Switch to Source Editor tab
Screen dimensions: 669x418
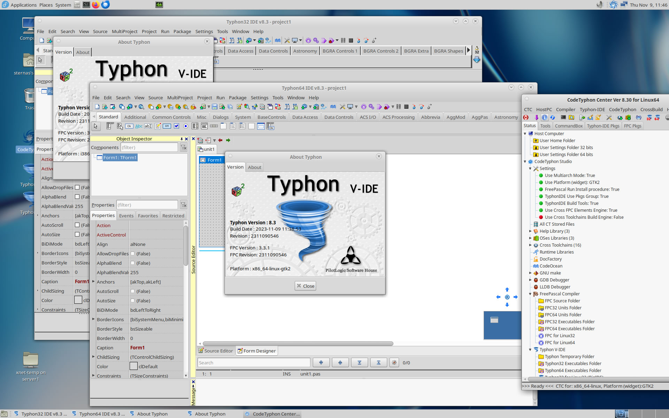click(216, 351)
